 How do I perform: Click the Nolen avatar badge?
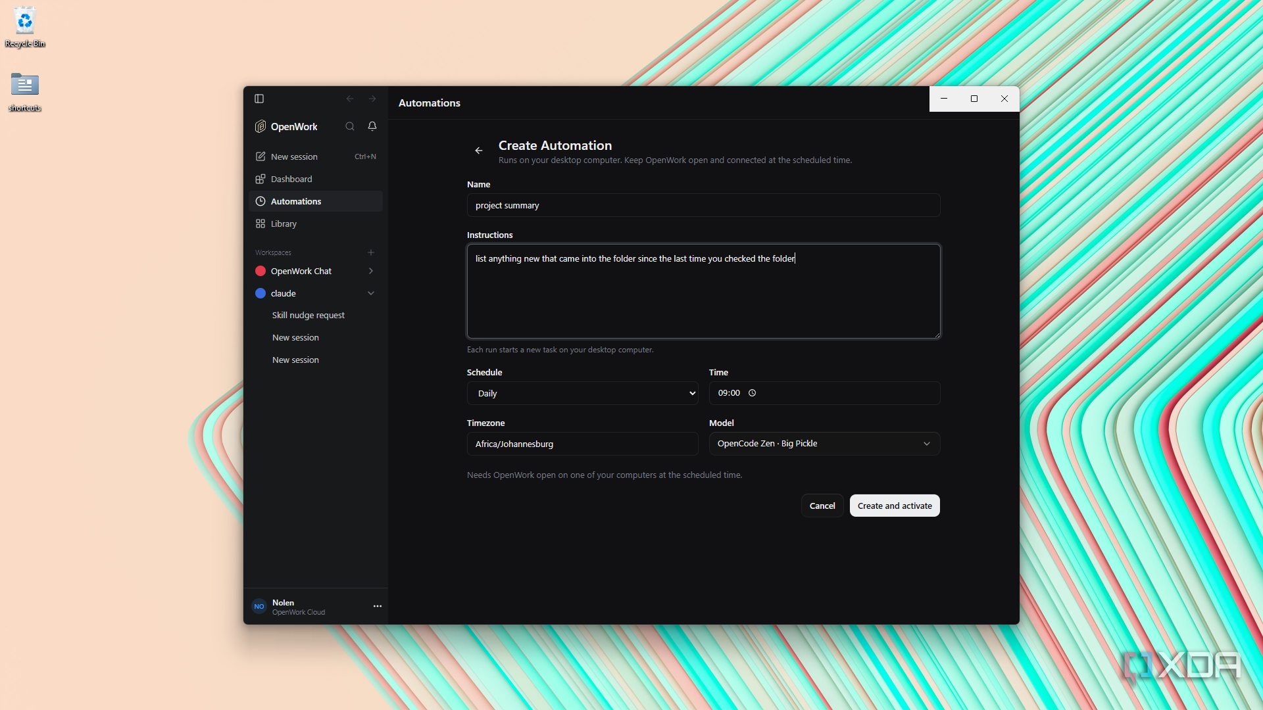point(259,607)
